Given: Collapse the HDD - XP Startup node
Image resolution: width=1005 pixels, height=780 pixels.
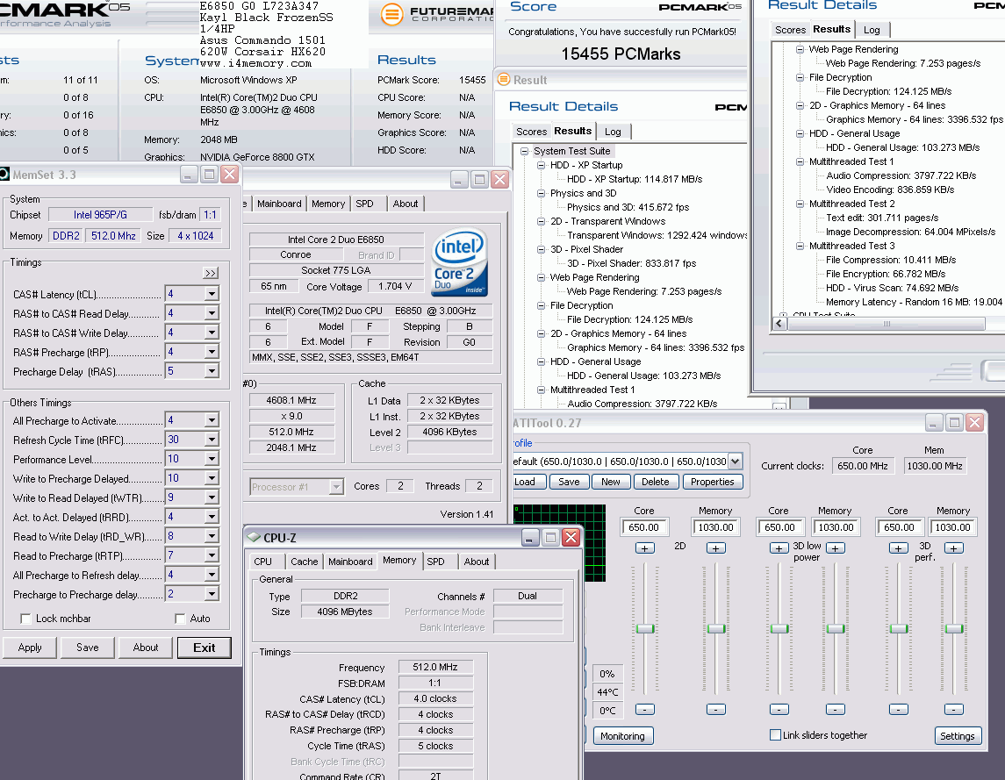Looking at the screenshot, I should tap(542, 165).
